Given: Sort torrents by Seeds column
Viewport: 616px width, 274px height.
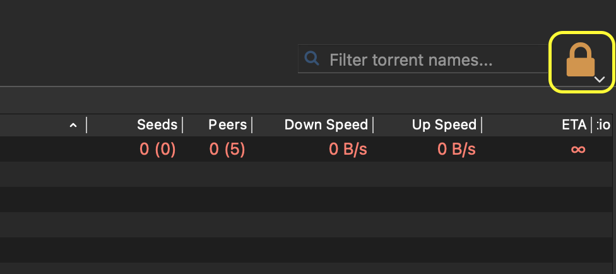Looking at the screenshot, I should [157, 125].
